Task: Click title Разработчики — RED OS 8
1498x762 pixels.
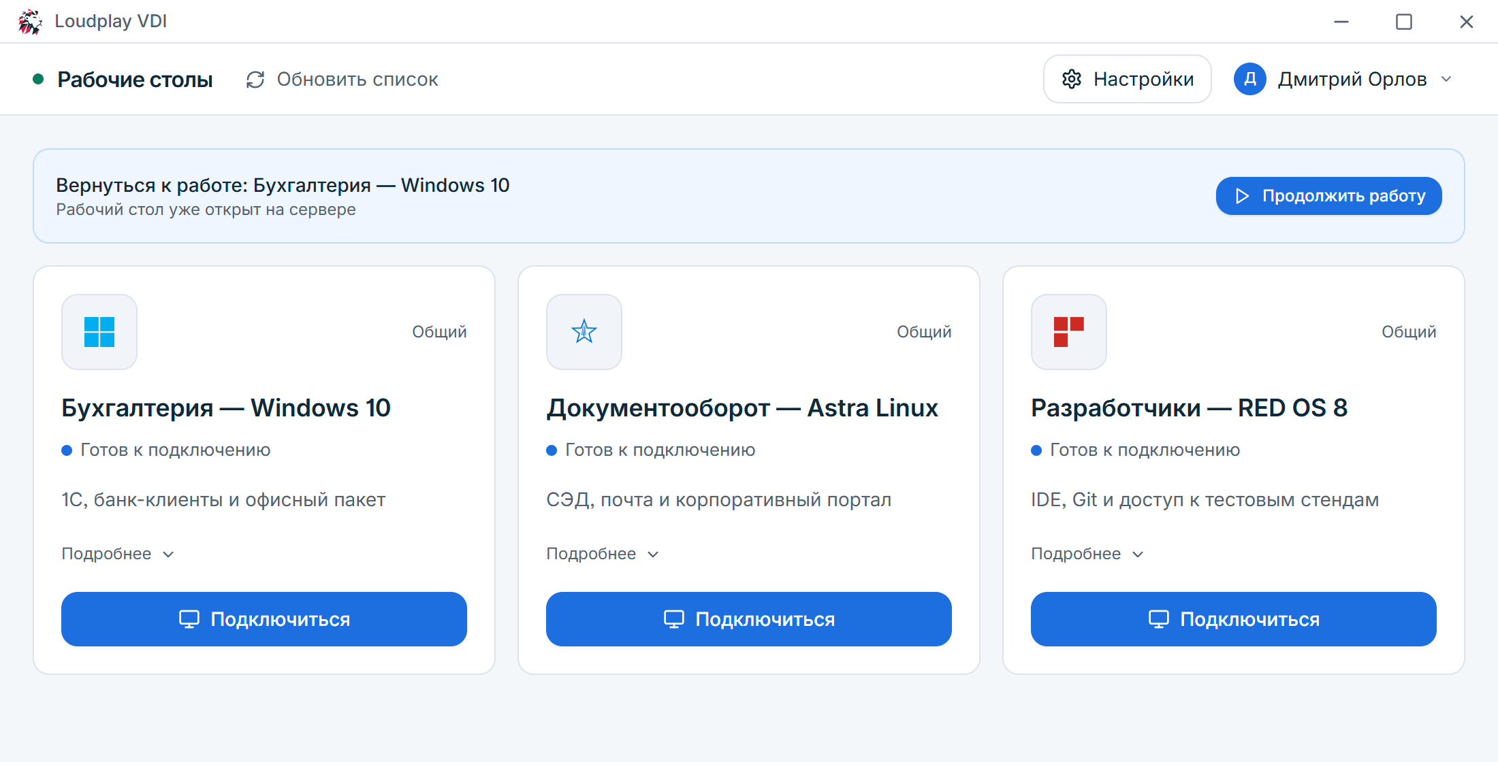Action: click(1190, 408)
